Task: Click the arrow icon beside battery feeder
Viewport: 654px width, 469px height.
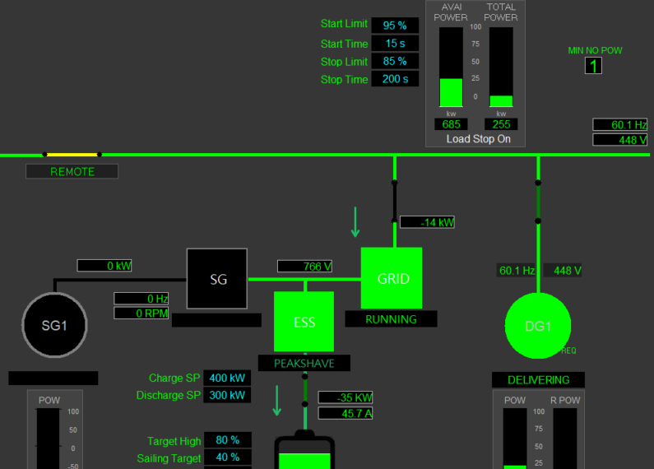Action: 277,401
